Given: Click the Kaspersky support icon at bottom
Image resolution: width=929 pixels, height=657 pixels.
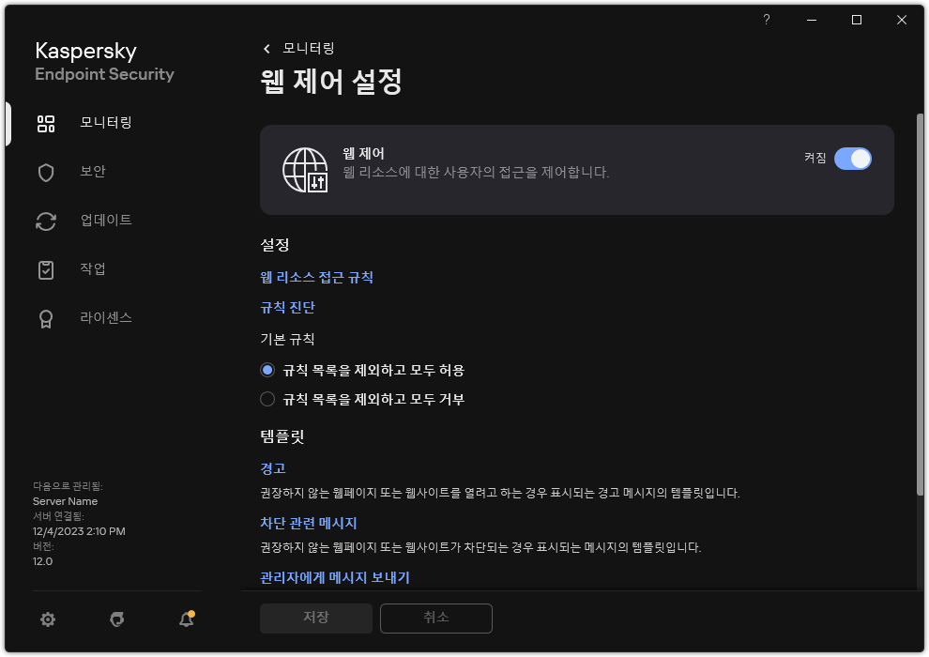Looking at the screenshot, I should pos(116,619).
